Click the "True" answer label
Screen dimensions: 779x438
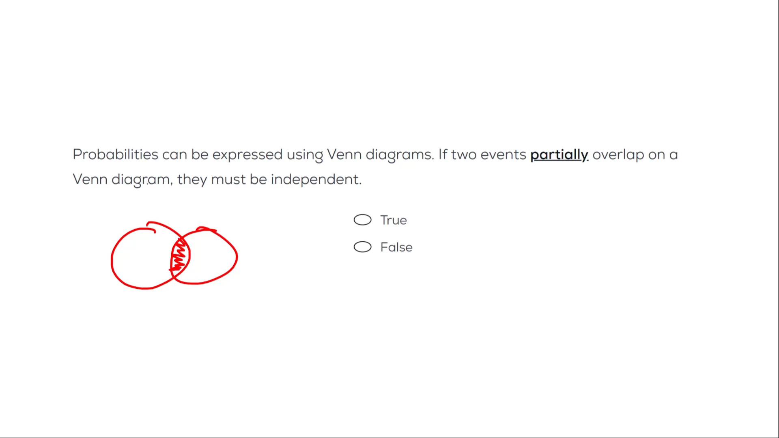[x=393, y=220]
